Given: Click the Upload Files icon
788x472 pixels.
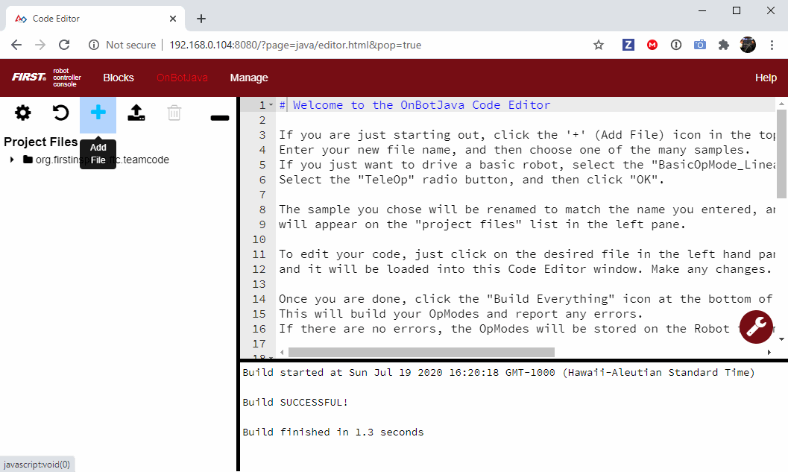Looking at the screenshot, I should [136, 113].
